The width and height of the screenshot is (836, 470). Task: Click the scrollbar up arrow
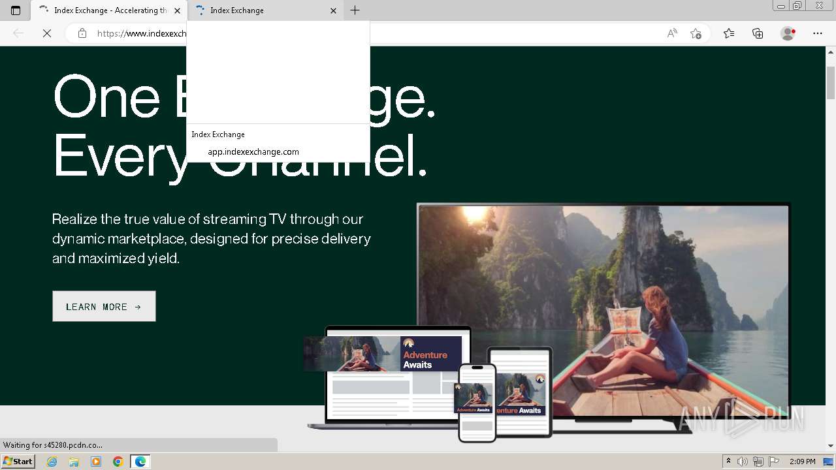(831, 52)
